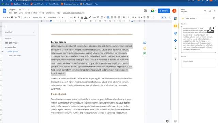218x123 pixels.
Task: Increase the indent
Action: [x=148, y=17]
